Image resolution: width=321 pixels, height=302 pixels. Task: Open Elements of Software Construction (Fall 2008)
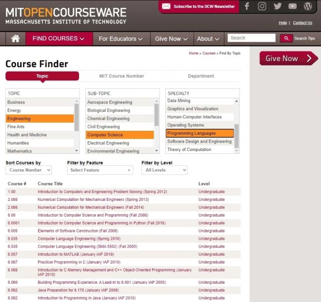[78, 231]
